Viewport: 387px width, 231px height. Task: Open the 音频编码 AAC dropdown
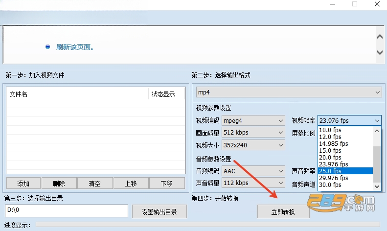point(253,171)
